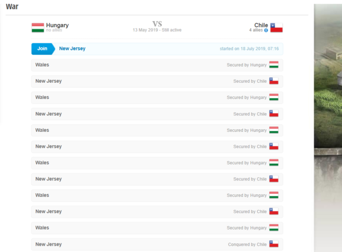342x252 pixels.
Task: Open the active New Jersey battle link
Action: coord(72,49)
